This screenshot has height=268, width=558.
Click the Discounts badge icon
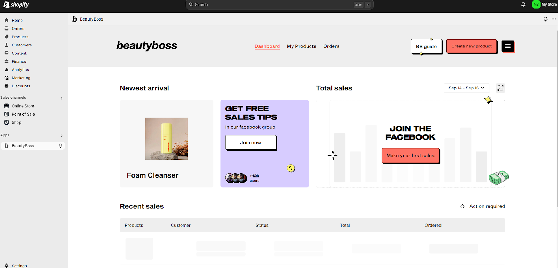click(6, 86)
